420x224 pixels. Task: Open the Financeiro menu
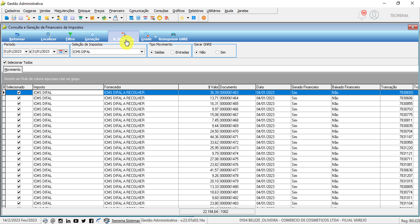[x=117, y=11]
